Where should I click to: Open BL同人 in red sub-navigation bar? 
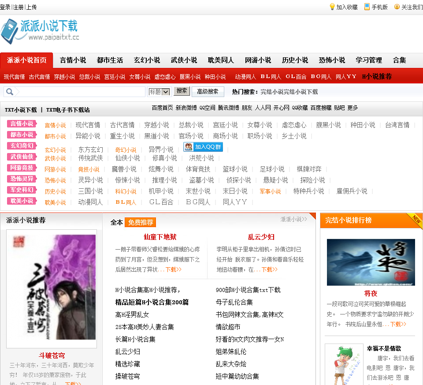(271, 77)
